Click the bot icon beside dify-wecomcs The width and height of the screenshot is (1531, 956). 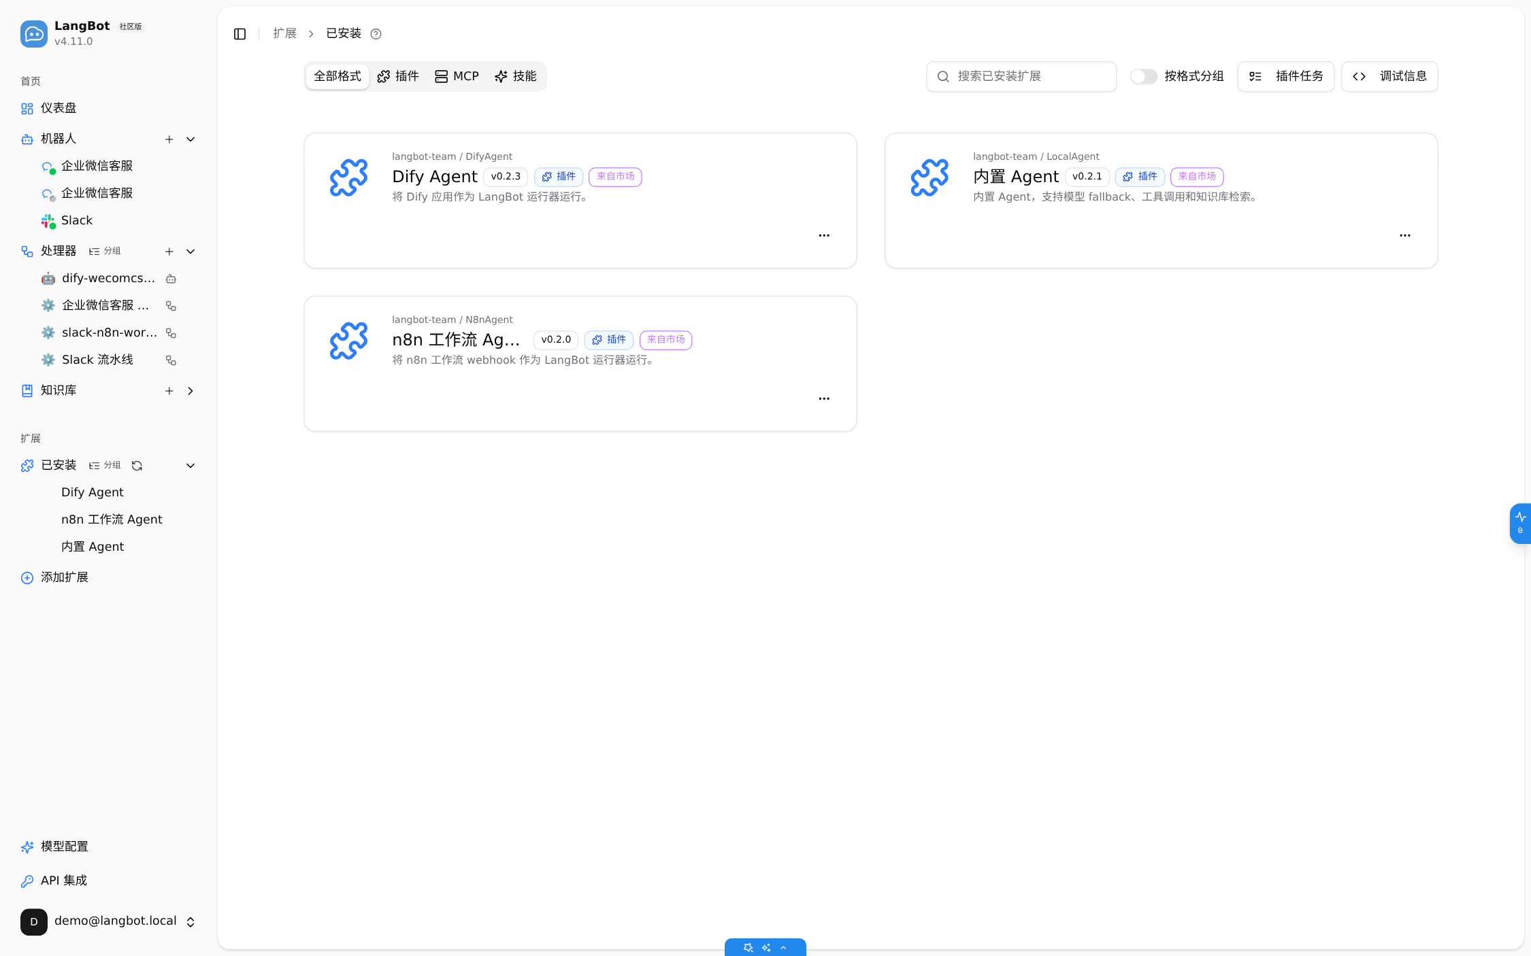(171, 279)
